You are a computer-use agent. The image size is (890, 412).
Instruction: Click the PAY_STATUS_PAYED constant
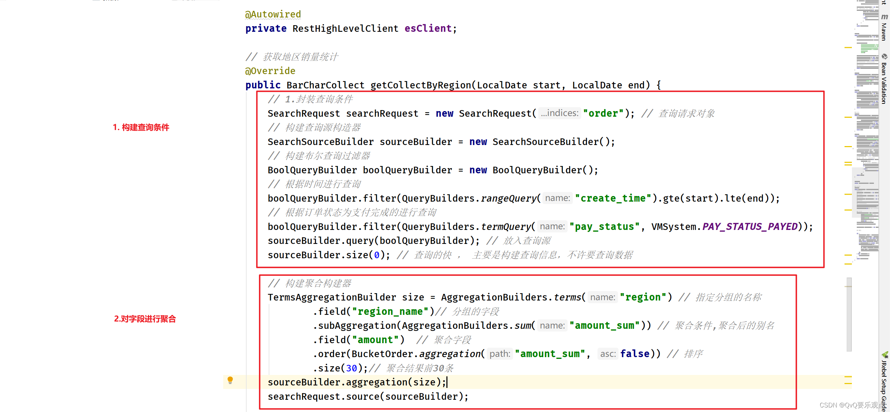click(x=750, y=226)
